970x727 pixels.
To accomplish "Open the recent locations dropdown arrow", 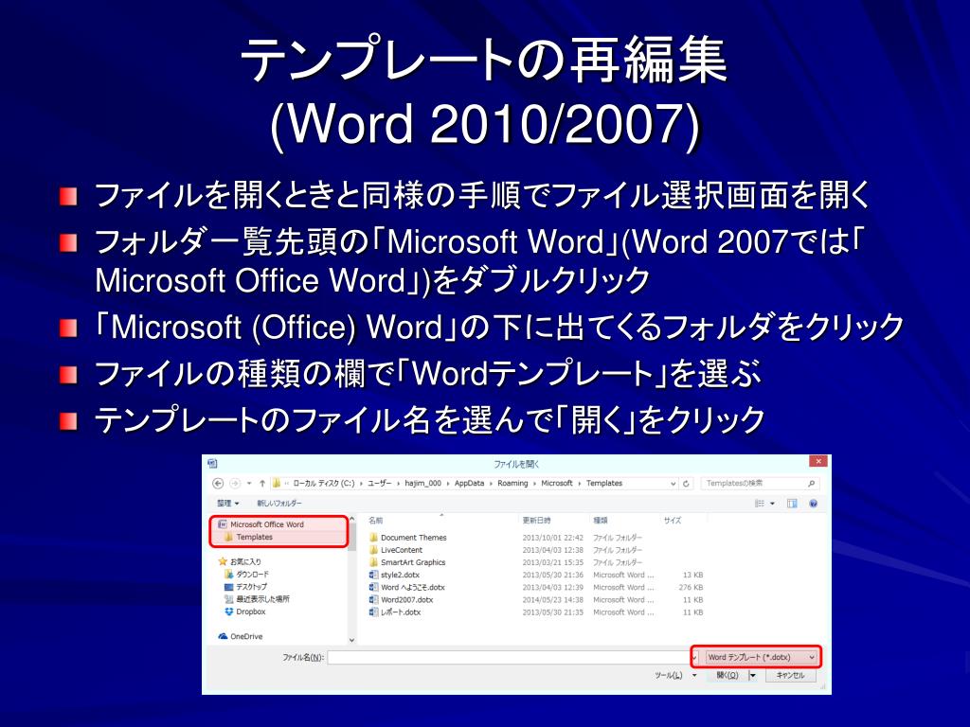I will (249, 484).
